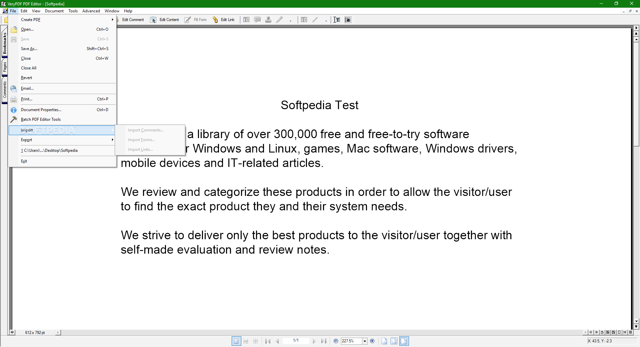Switch to continuous page layout
The height and width of the screenshot is (347, 640).
pyautogui.click(x=246, y=341)
